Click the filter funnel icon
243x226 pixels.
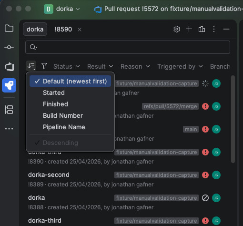tap(44, 66)
